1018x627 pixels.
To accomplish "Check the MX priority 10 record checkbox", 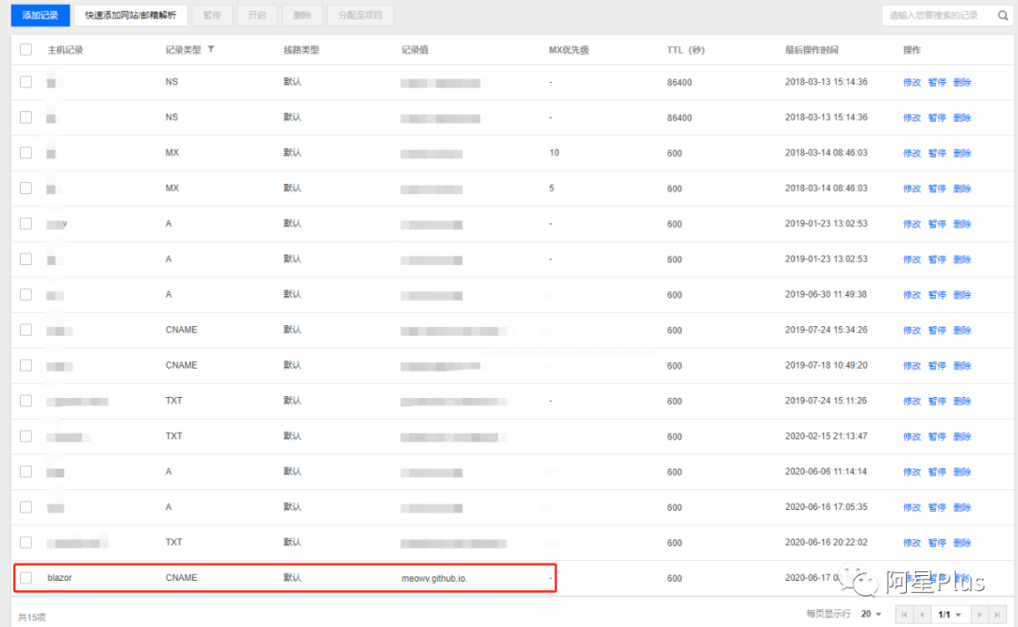I will pyautogui.click(x=26, y=153).
